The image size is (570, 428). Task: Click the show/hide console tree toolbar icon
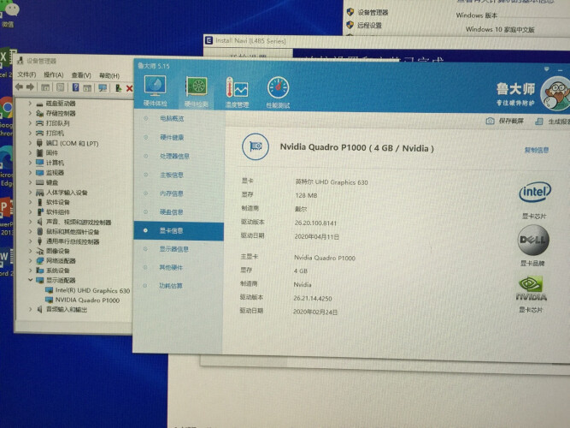(x=45, y=87)
